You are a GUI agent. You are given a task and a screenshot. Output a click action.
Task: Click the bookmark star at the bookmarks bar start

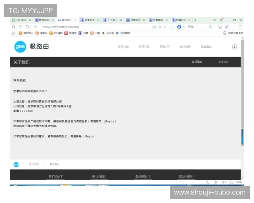[x=14, y=33]
